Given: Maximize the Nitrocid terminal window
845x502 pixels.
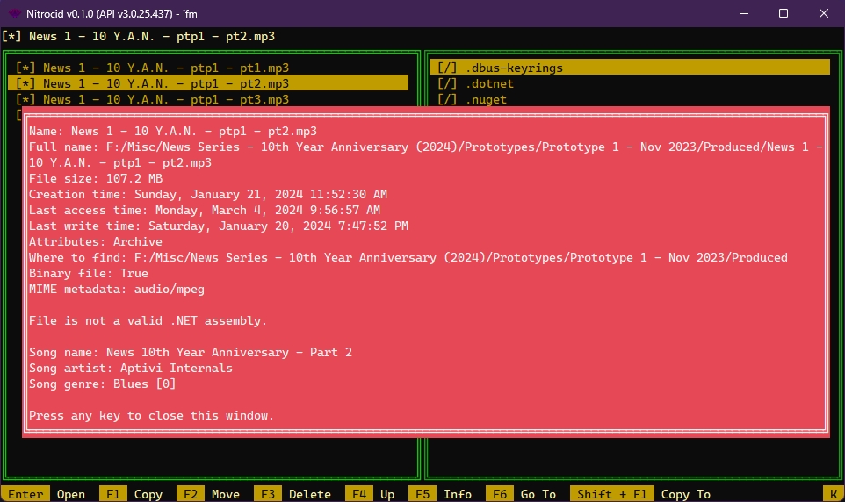Looking at the screenshot, I should click(783, 13).
